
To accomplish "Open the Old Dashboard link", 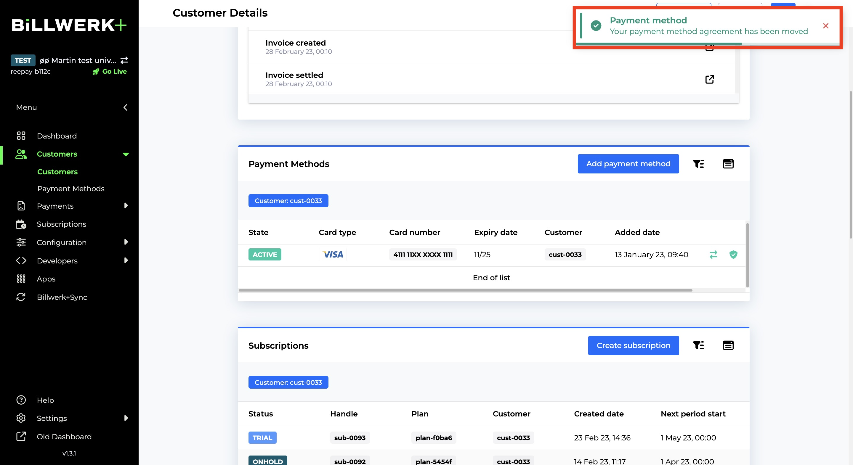I will tap(64, 437).
